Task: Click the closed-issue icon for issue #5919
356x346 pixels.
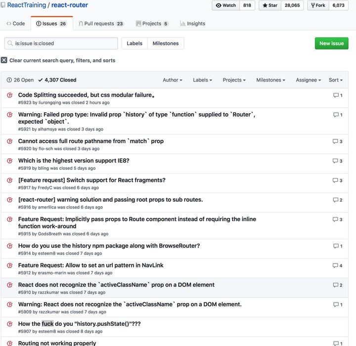Action: (9, 161)
